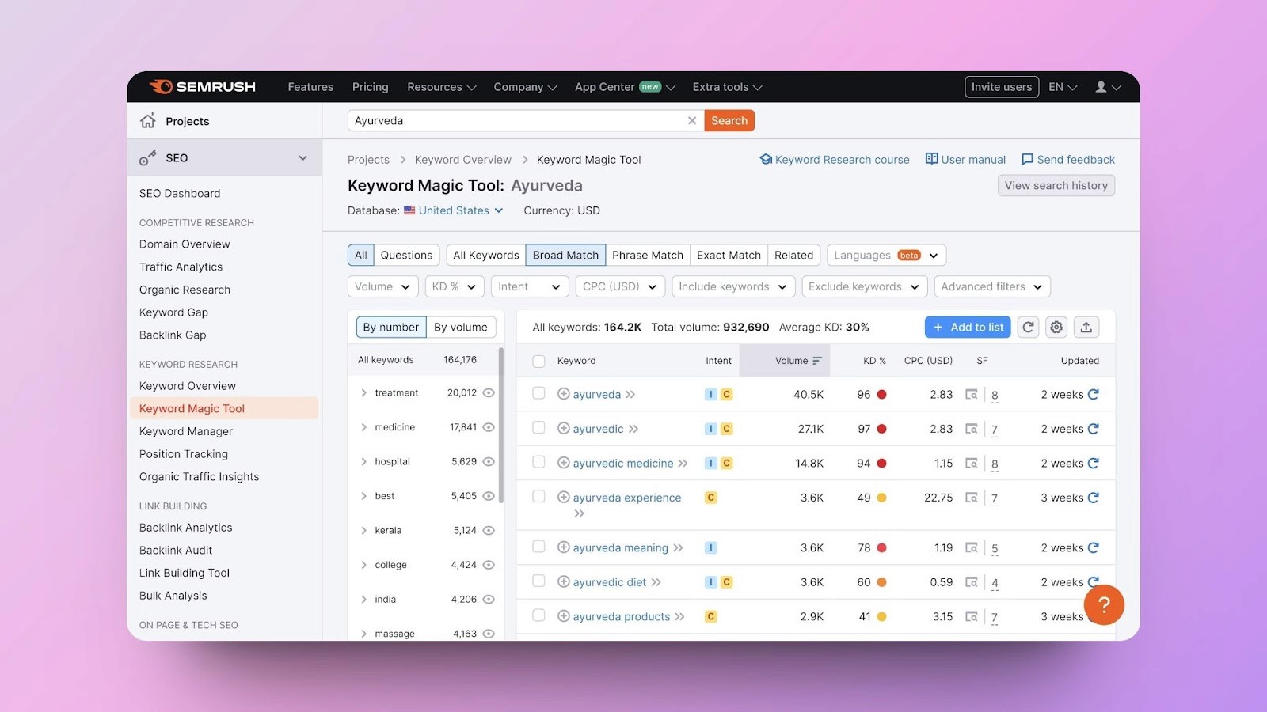Open Keyword Overview breadcrumb link

point(462,159)
